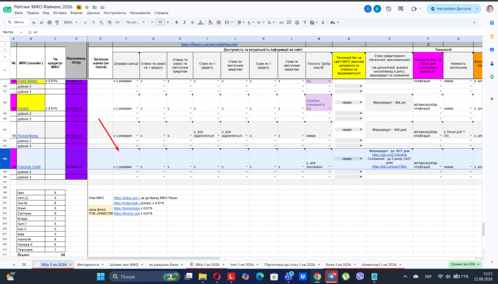Open the Вставка menu
The image size is (498, 284).
pos(60,13)
